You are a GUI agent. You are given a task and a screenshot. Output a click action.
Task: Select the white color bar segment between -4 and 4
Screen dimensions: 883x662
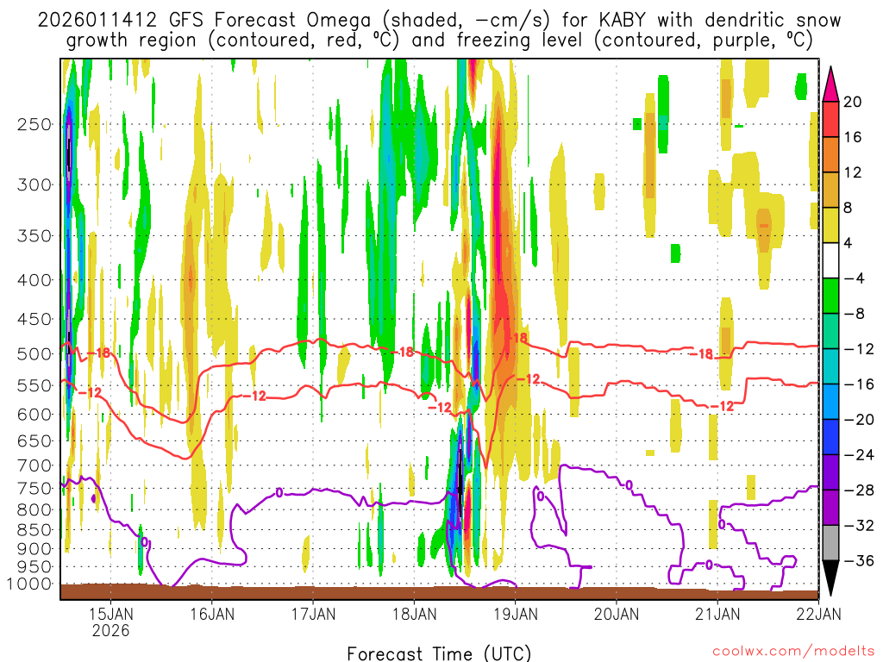pos(831,259)
